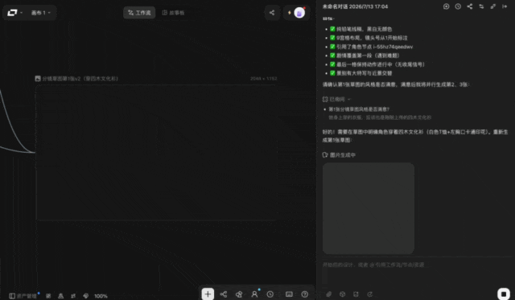The height and width of the screenshot is (300, 515).
Task: Open the 100% zoom level control
Action: click(x=101, y=296)
